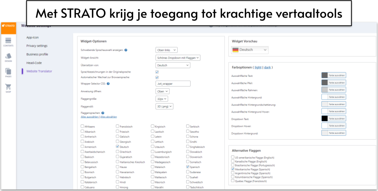Open Business profile settings

coord(37,54)
